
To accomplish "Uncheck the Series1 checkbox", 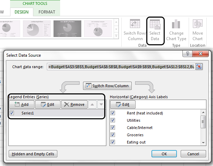I will point(12,113).
